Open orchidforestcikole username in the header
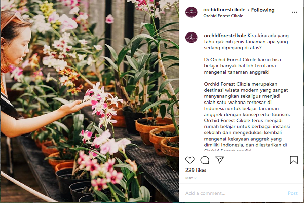This screenshot has height=203, width=304. pos(224,10)
